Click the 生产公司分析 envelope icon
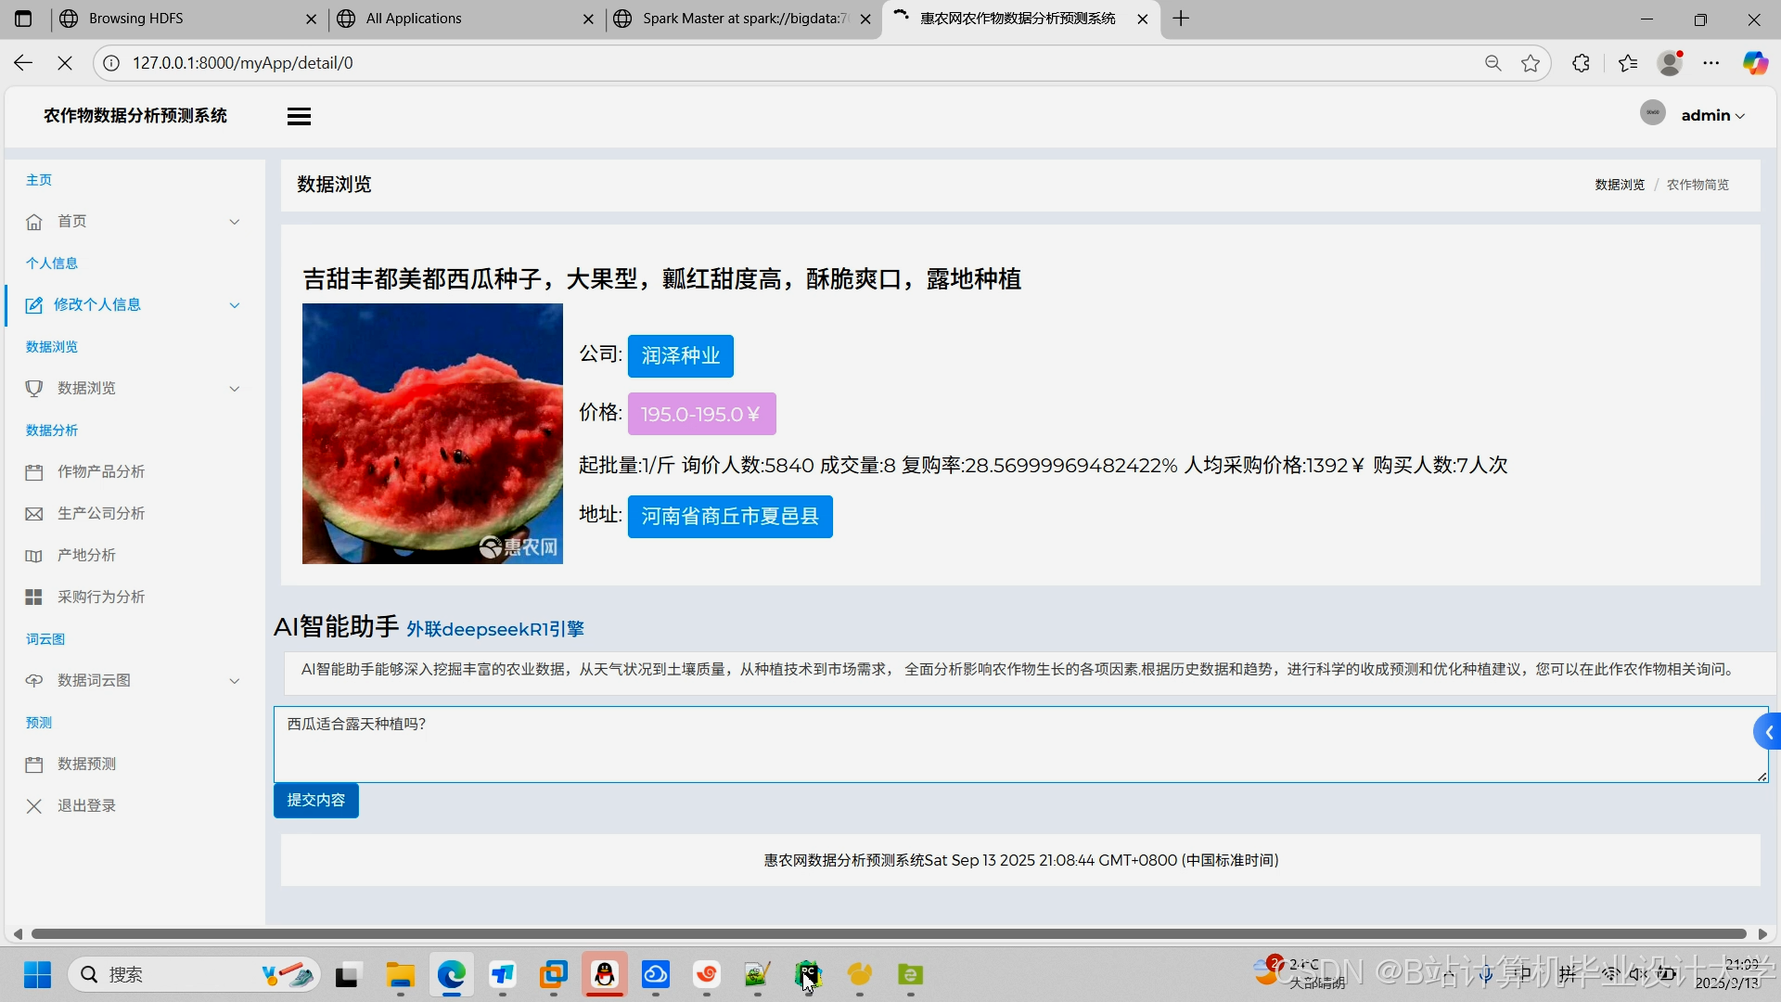 click(33, 513)
